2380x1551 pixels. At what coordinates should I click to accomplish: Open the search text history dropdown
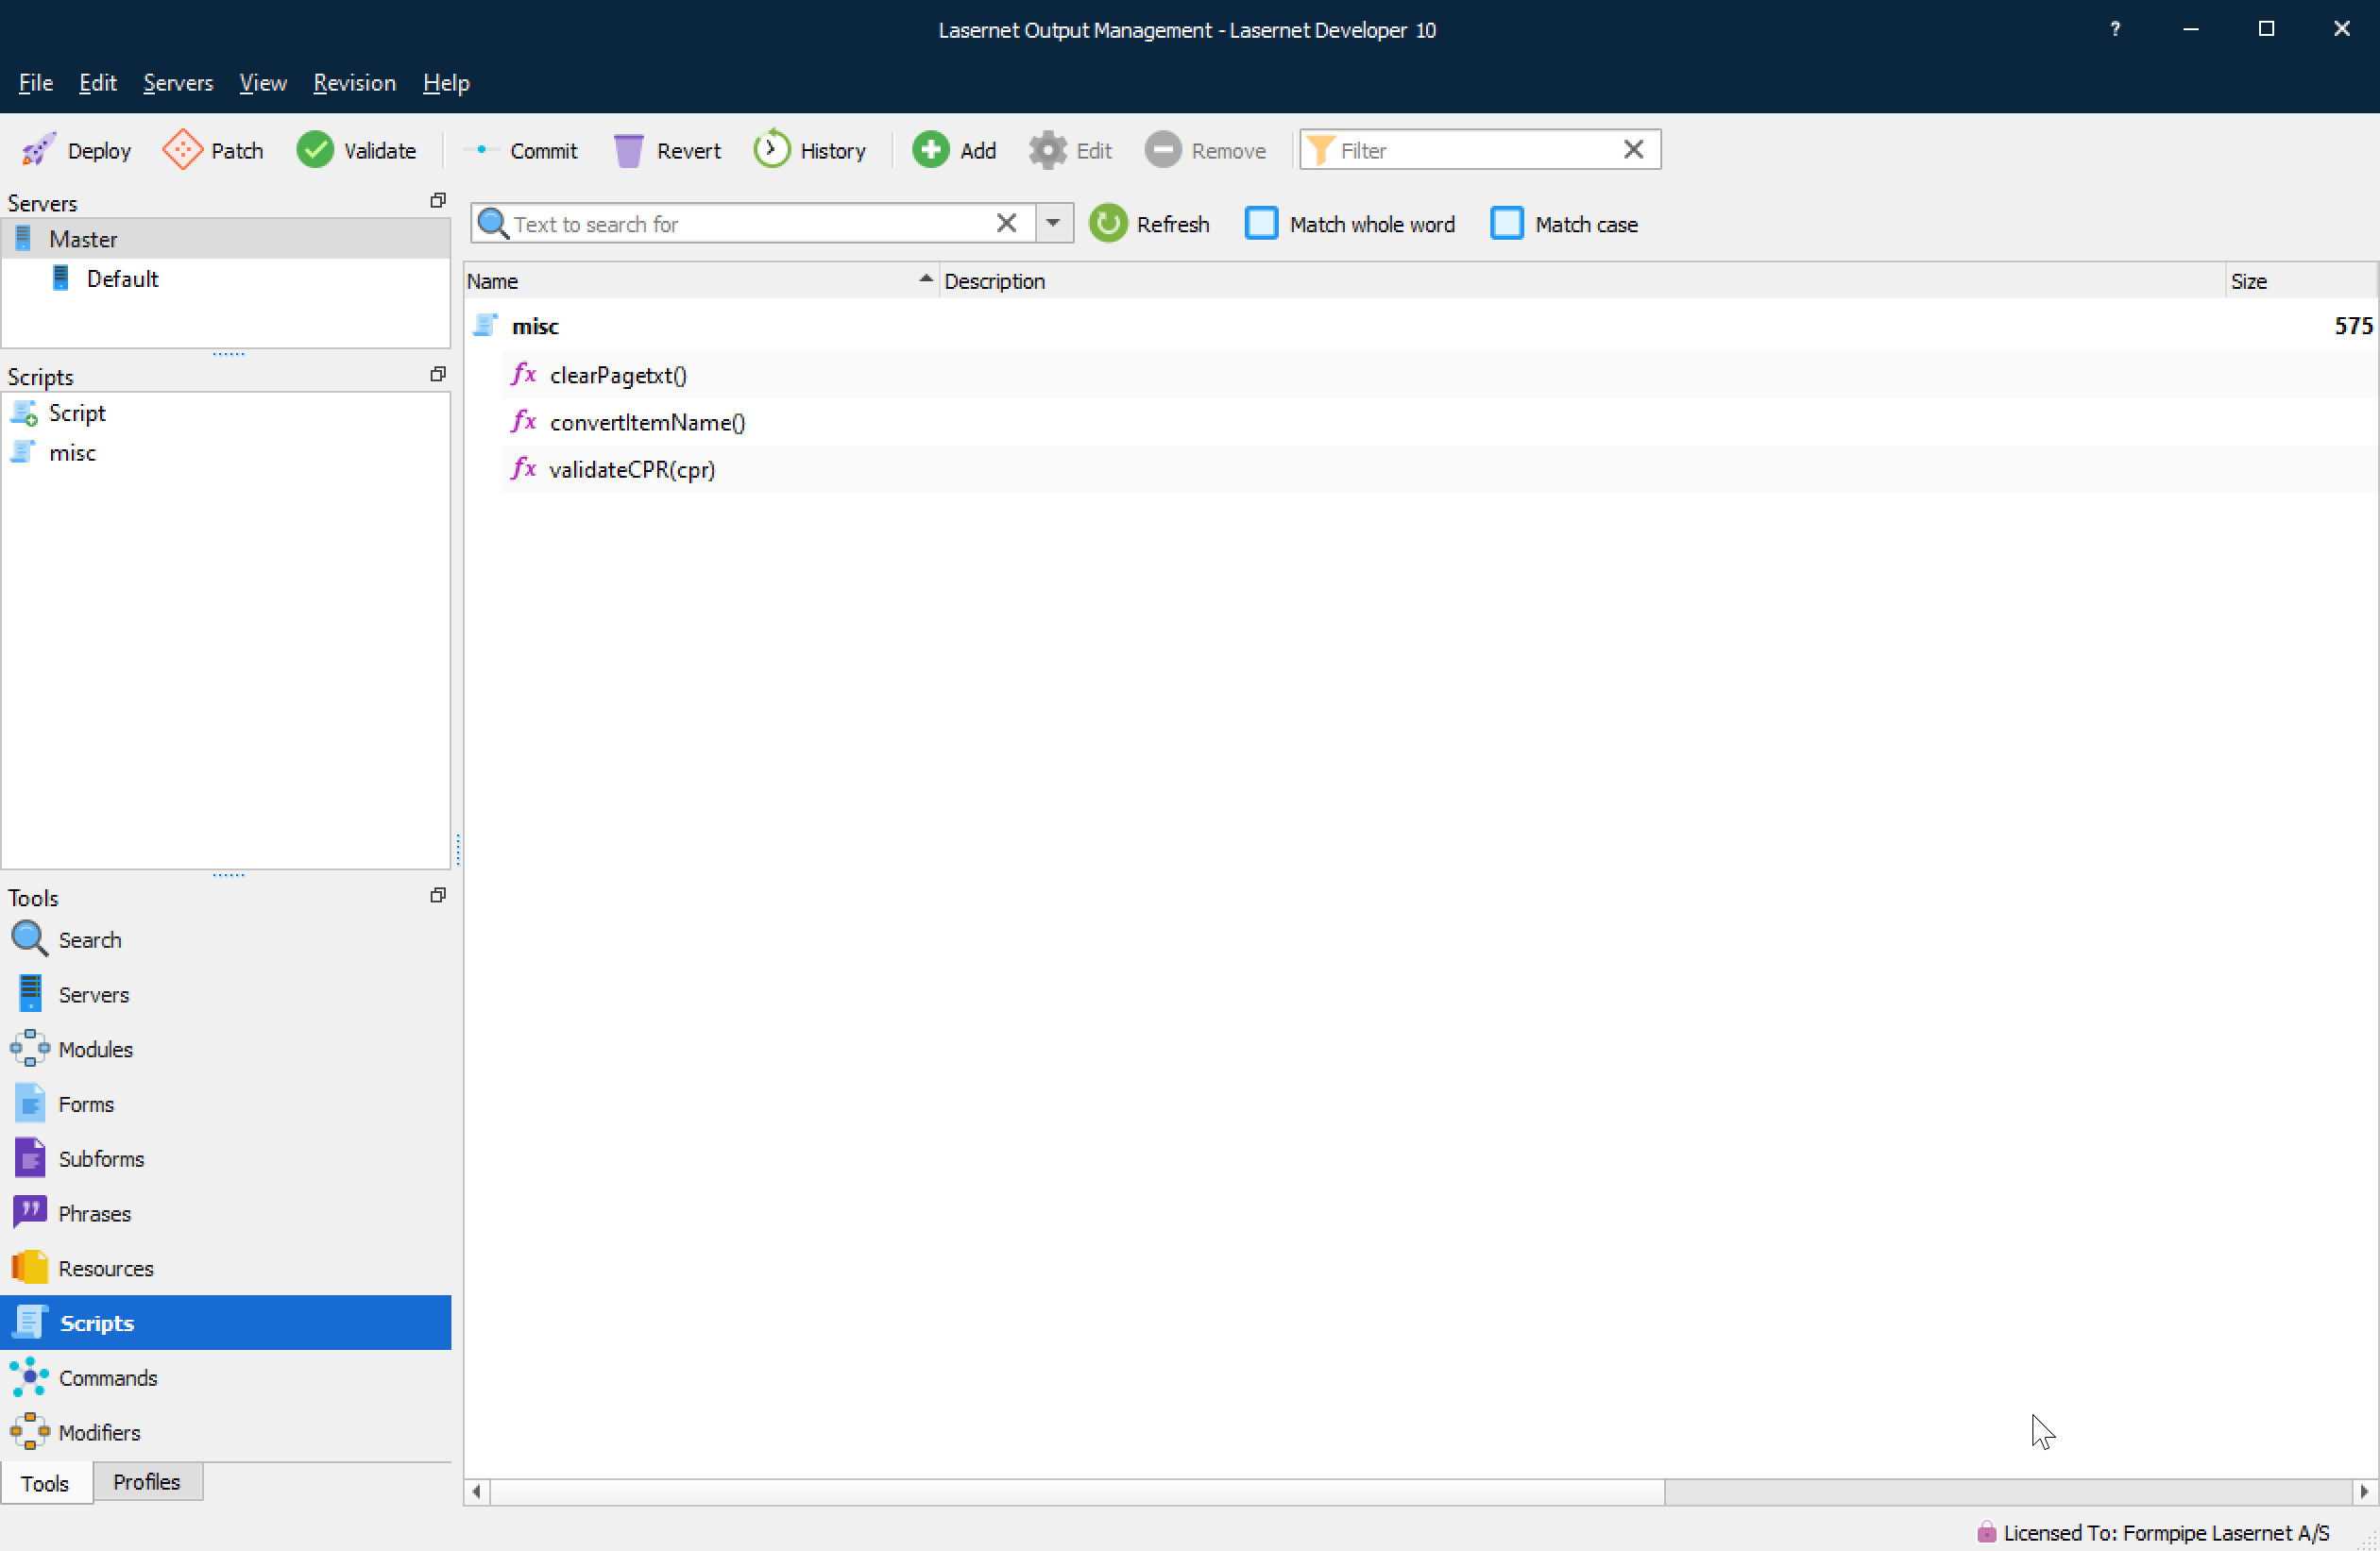click(x=1053, y=224)
